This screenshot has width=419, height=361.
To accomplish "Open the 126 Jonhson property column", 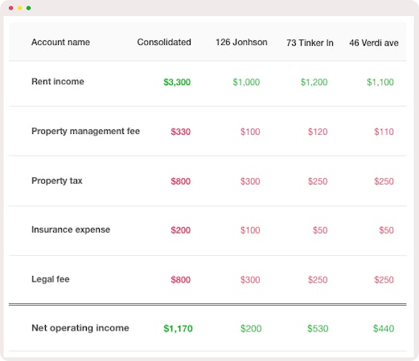I will [241, 43].
